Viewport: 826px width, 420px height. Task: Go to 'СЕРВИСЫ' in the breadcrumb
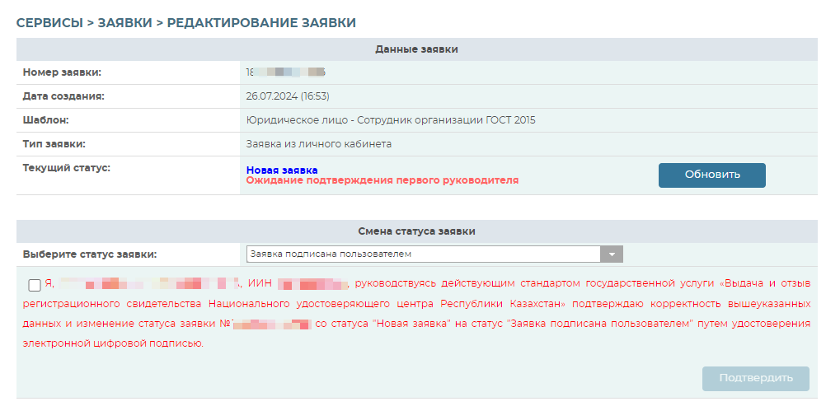(49, 23)
